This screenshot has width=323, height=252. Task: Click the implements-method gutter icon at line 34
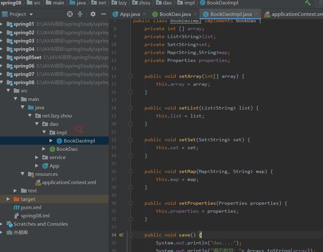pos(121,235)
